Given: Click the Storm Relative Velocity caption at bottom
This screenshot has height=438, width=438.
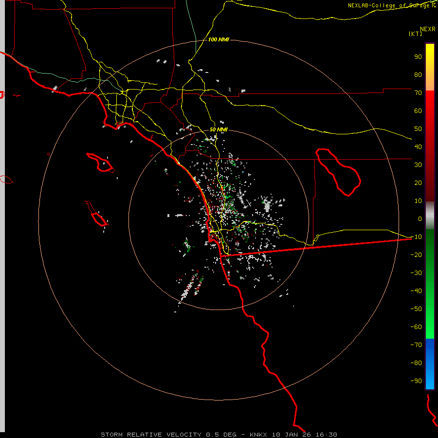Looking at the screenshot, I should [x=219, y=435].
